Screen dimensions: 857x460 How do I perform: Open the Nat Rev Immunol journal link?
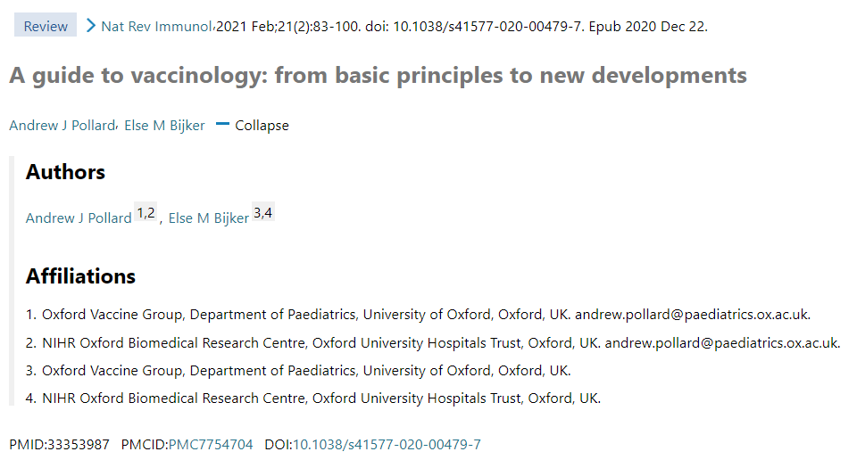click(156, 26)
